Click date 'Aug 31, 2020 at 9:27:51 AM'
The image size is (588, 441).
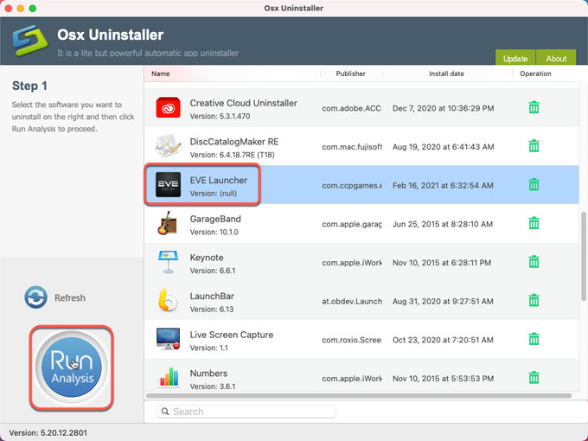(443, 302)
